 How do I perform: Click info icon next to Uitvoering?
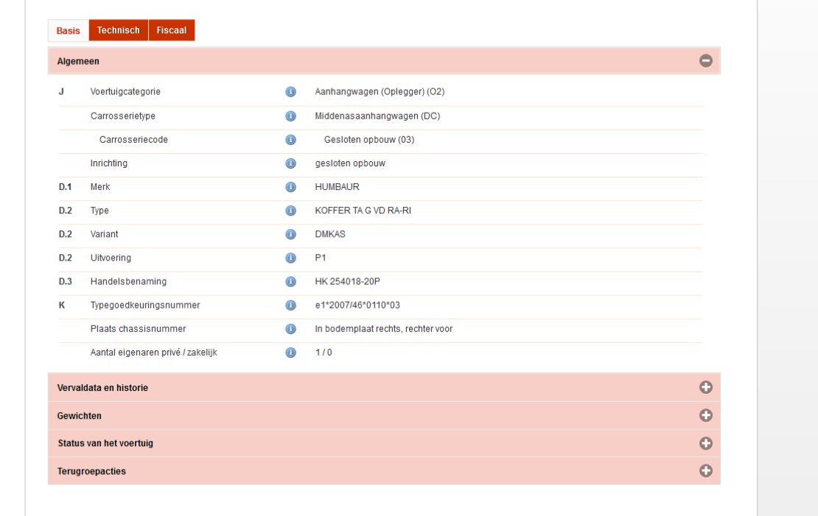pyautogui.click(x=290, y=258)
